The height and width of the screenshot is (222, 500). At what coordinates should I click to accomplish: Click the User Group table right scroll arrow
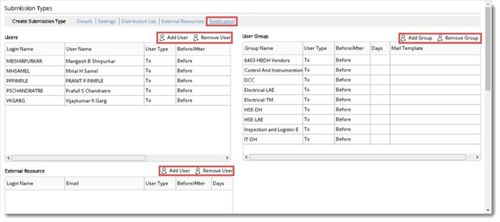pyautogui.click(x=477, y=157)
